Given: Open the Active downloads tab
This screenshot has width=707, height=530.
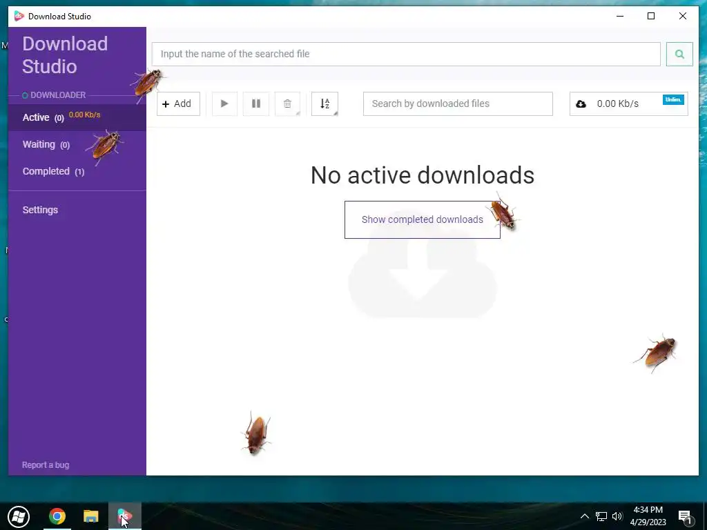Looking at the screenshot, I should (77, 117).
